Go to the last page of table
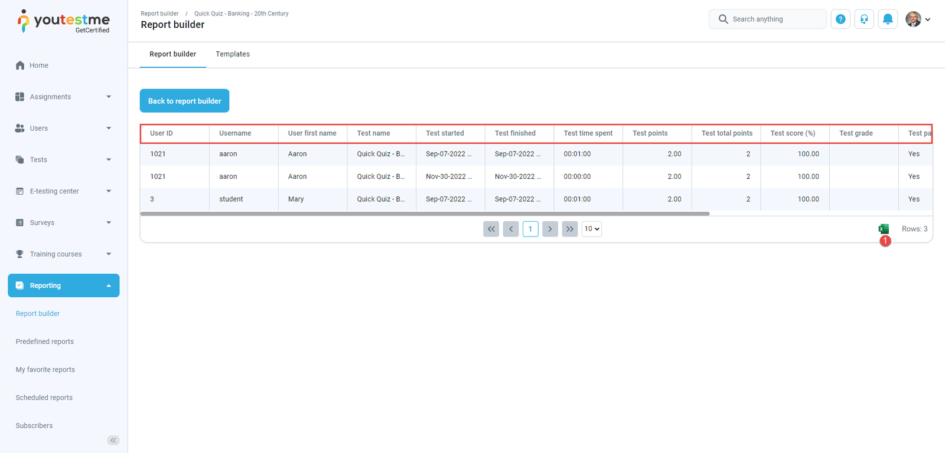The height and width of the screenshot is (453, 945). tap(569, 229)
